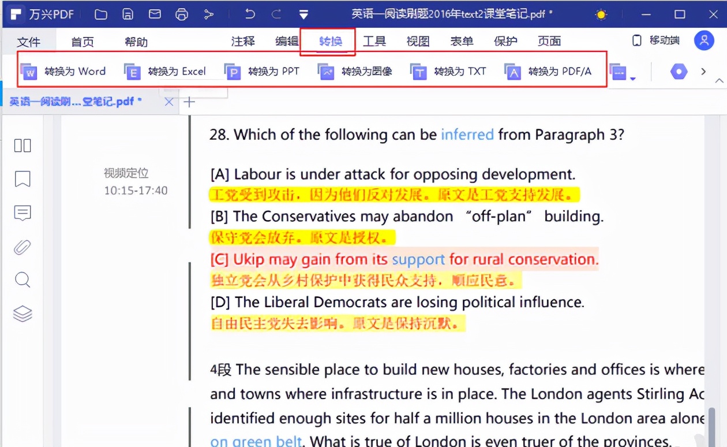Click the blue hexagon upgrade badge
Viewport: 727px width, 447px height.
click(679, 72)
